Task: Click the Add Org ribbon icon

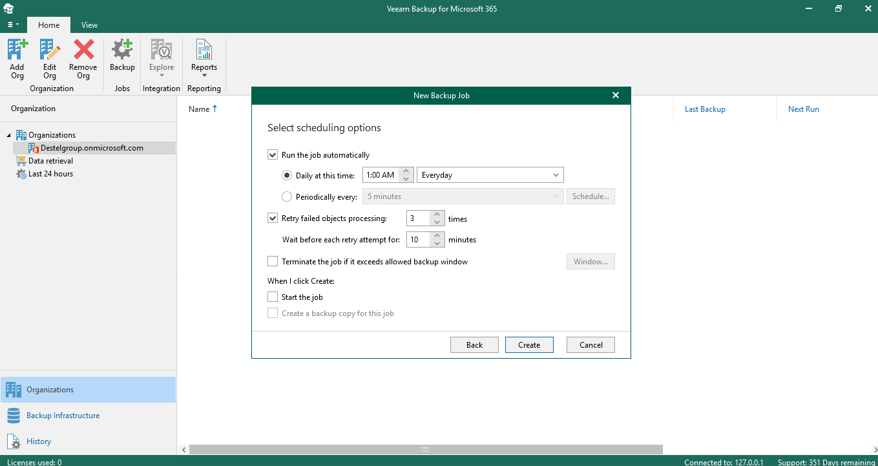Action: pos(17,50)
